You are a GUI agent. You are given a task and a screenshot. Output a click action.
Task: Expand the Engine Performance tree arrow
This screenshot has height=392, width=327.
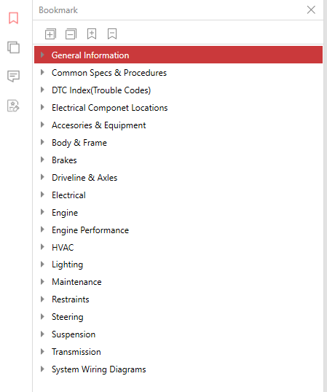[x=42, y=230]
